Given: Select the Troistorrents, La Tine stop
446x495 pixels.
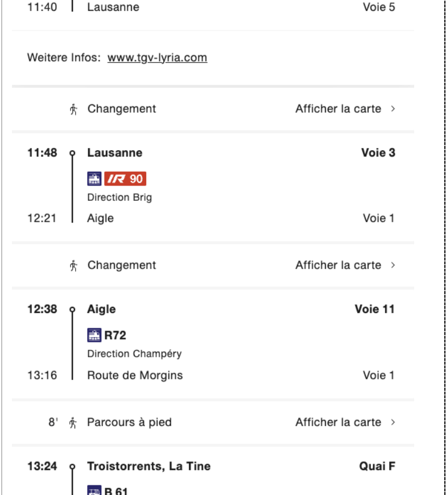Looking at the screenshot, I should [x=148, y=466].
